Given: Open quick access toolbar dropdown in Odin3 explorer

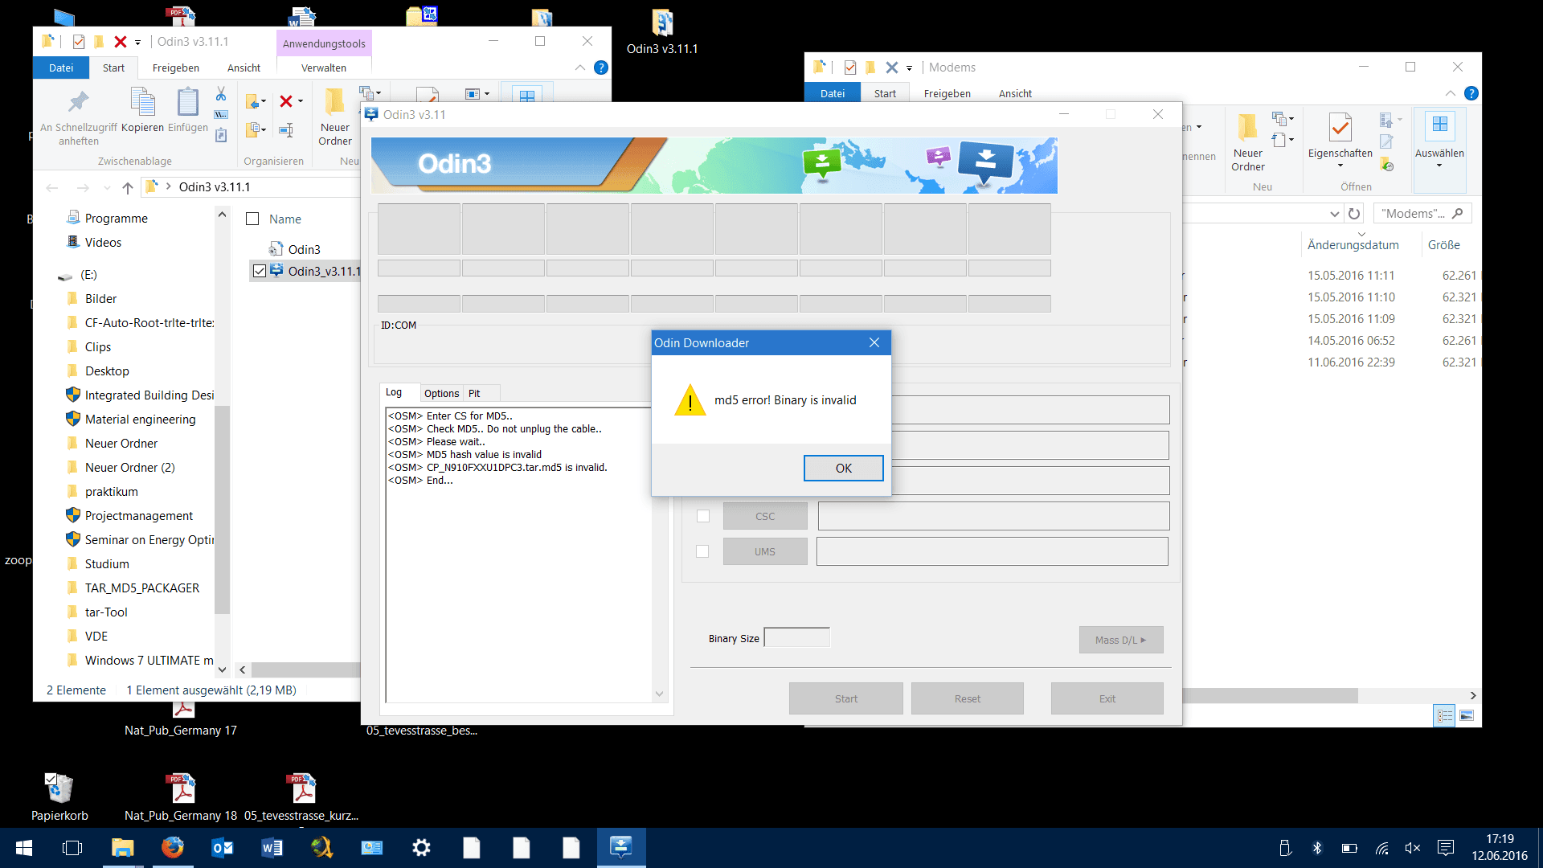Looking at the screenshot, I should tap(137, 42).
